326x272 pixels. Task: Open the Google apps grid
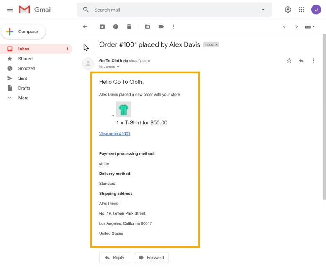coord(301,10)
